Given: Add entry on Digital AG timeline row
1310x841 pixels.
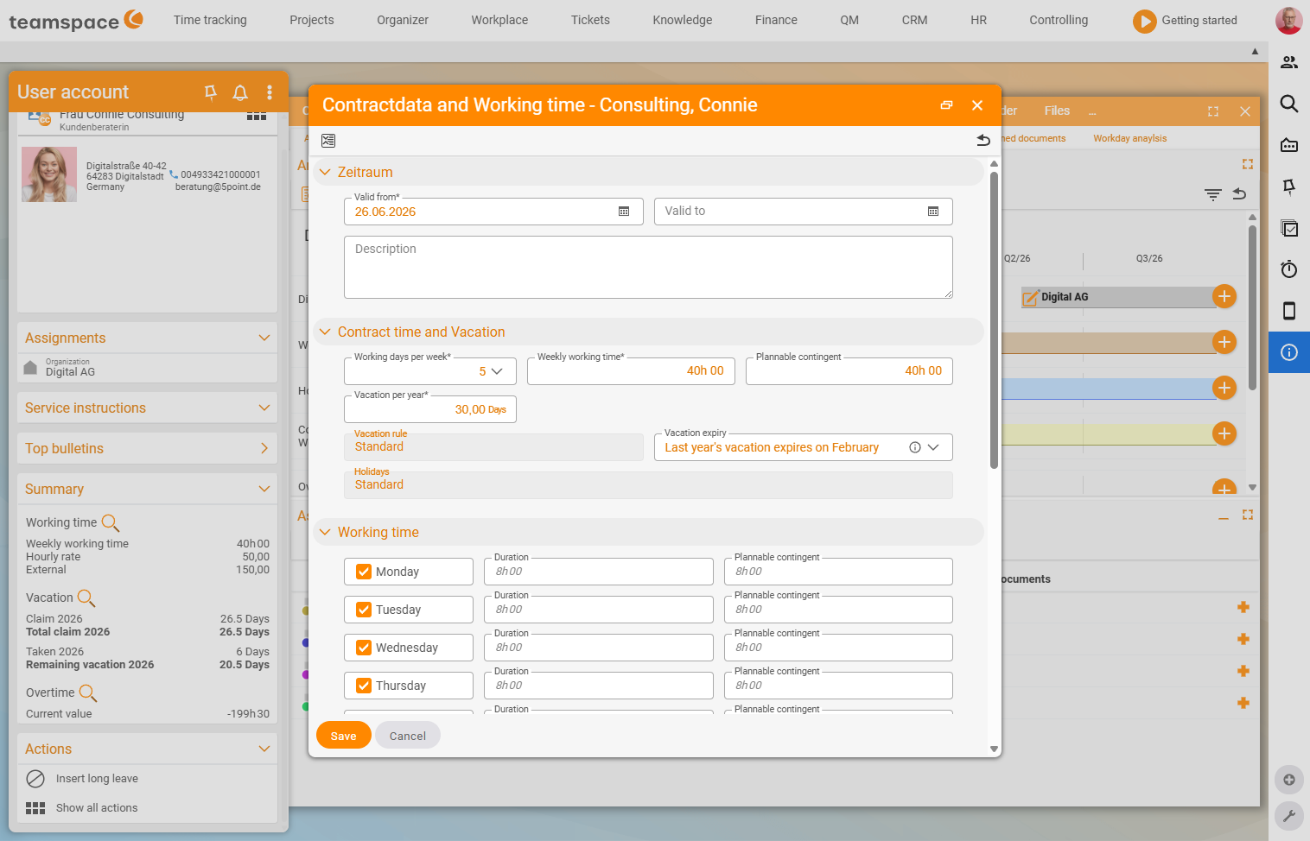Looking at the screenshot, I should coord(1224,296).
